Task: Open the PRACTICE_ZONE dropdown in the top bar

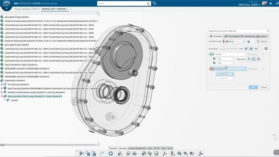Action: (249, 5)
